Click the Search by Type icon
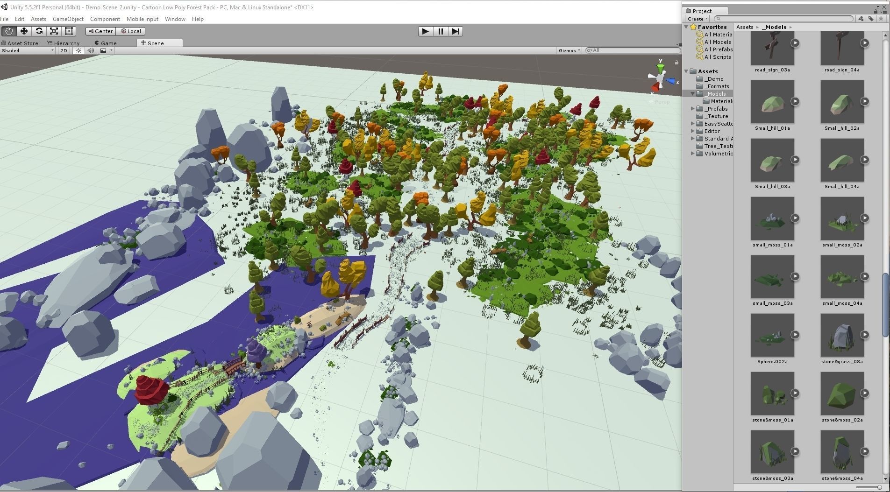Viewport: 890px width, 492px height. tap(861, 19)
